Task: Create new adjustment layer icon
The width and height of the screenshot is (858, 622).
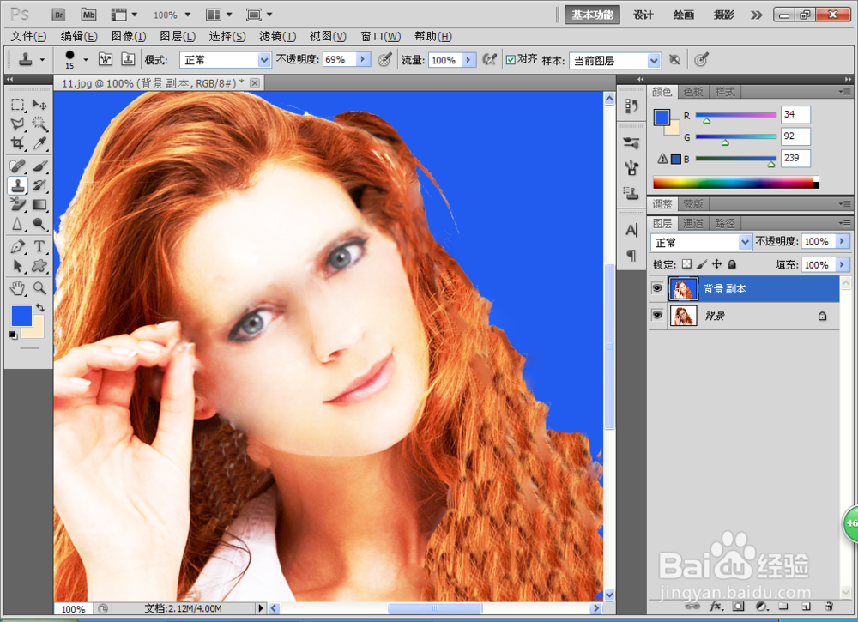Action: point(761,607)
